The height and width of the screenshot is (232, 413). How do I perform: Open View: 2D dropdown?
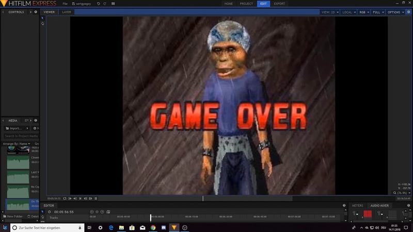(330, 12)
